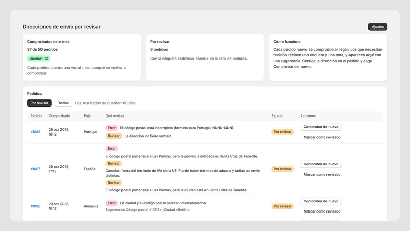The image size is (410, 231).
Task: Click the País column header
Action: click(x=87, y=116)
